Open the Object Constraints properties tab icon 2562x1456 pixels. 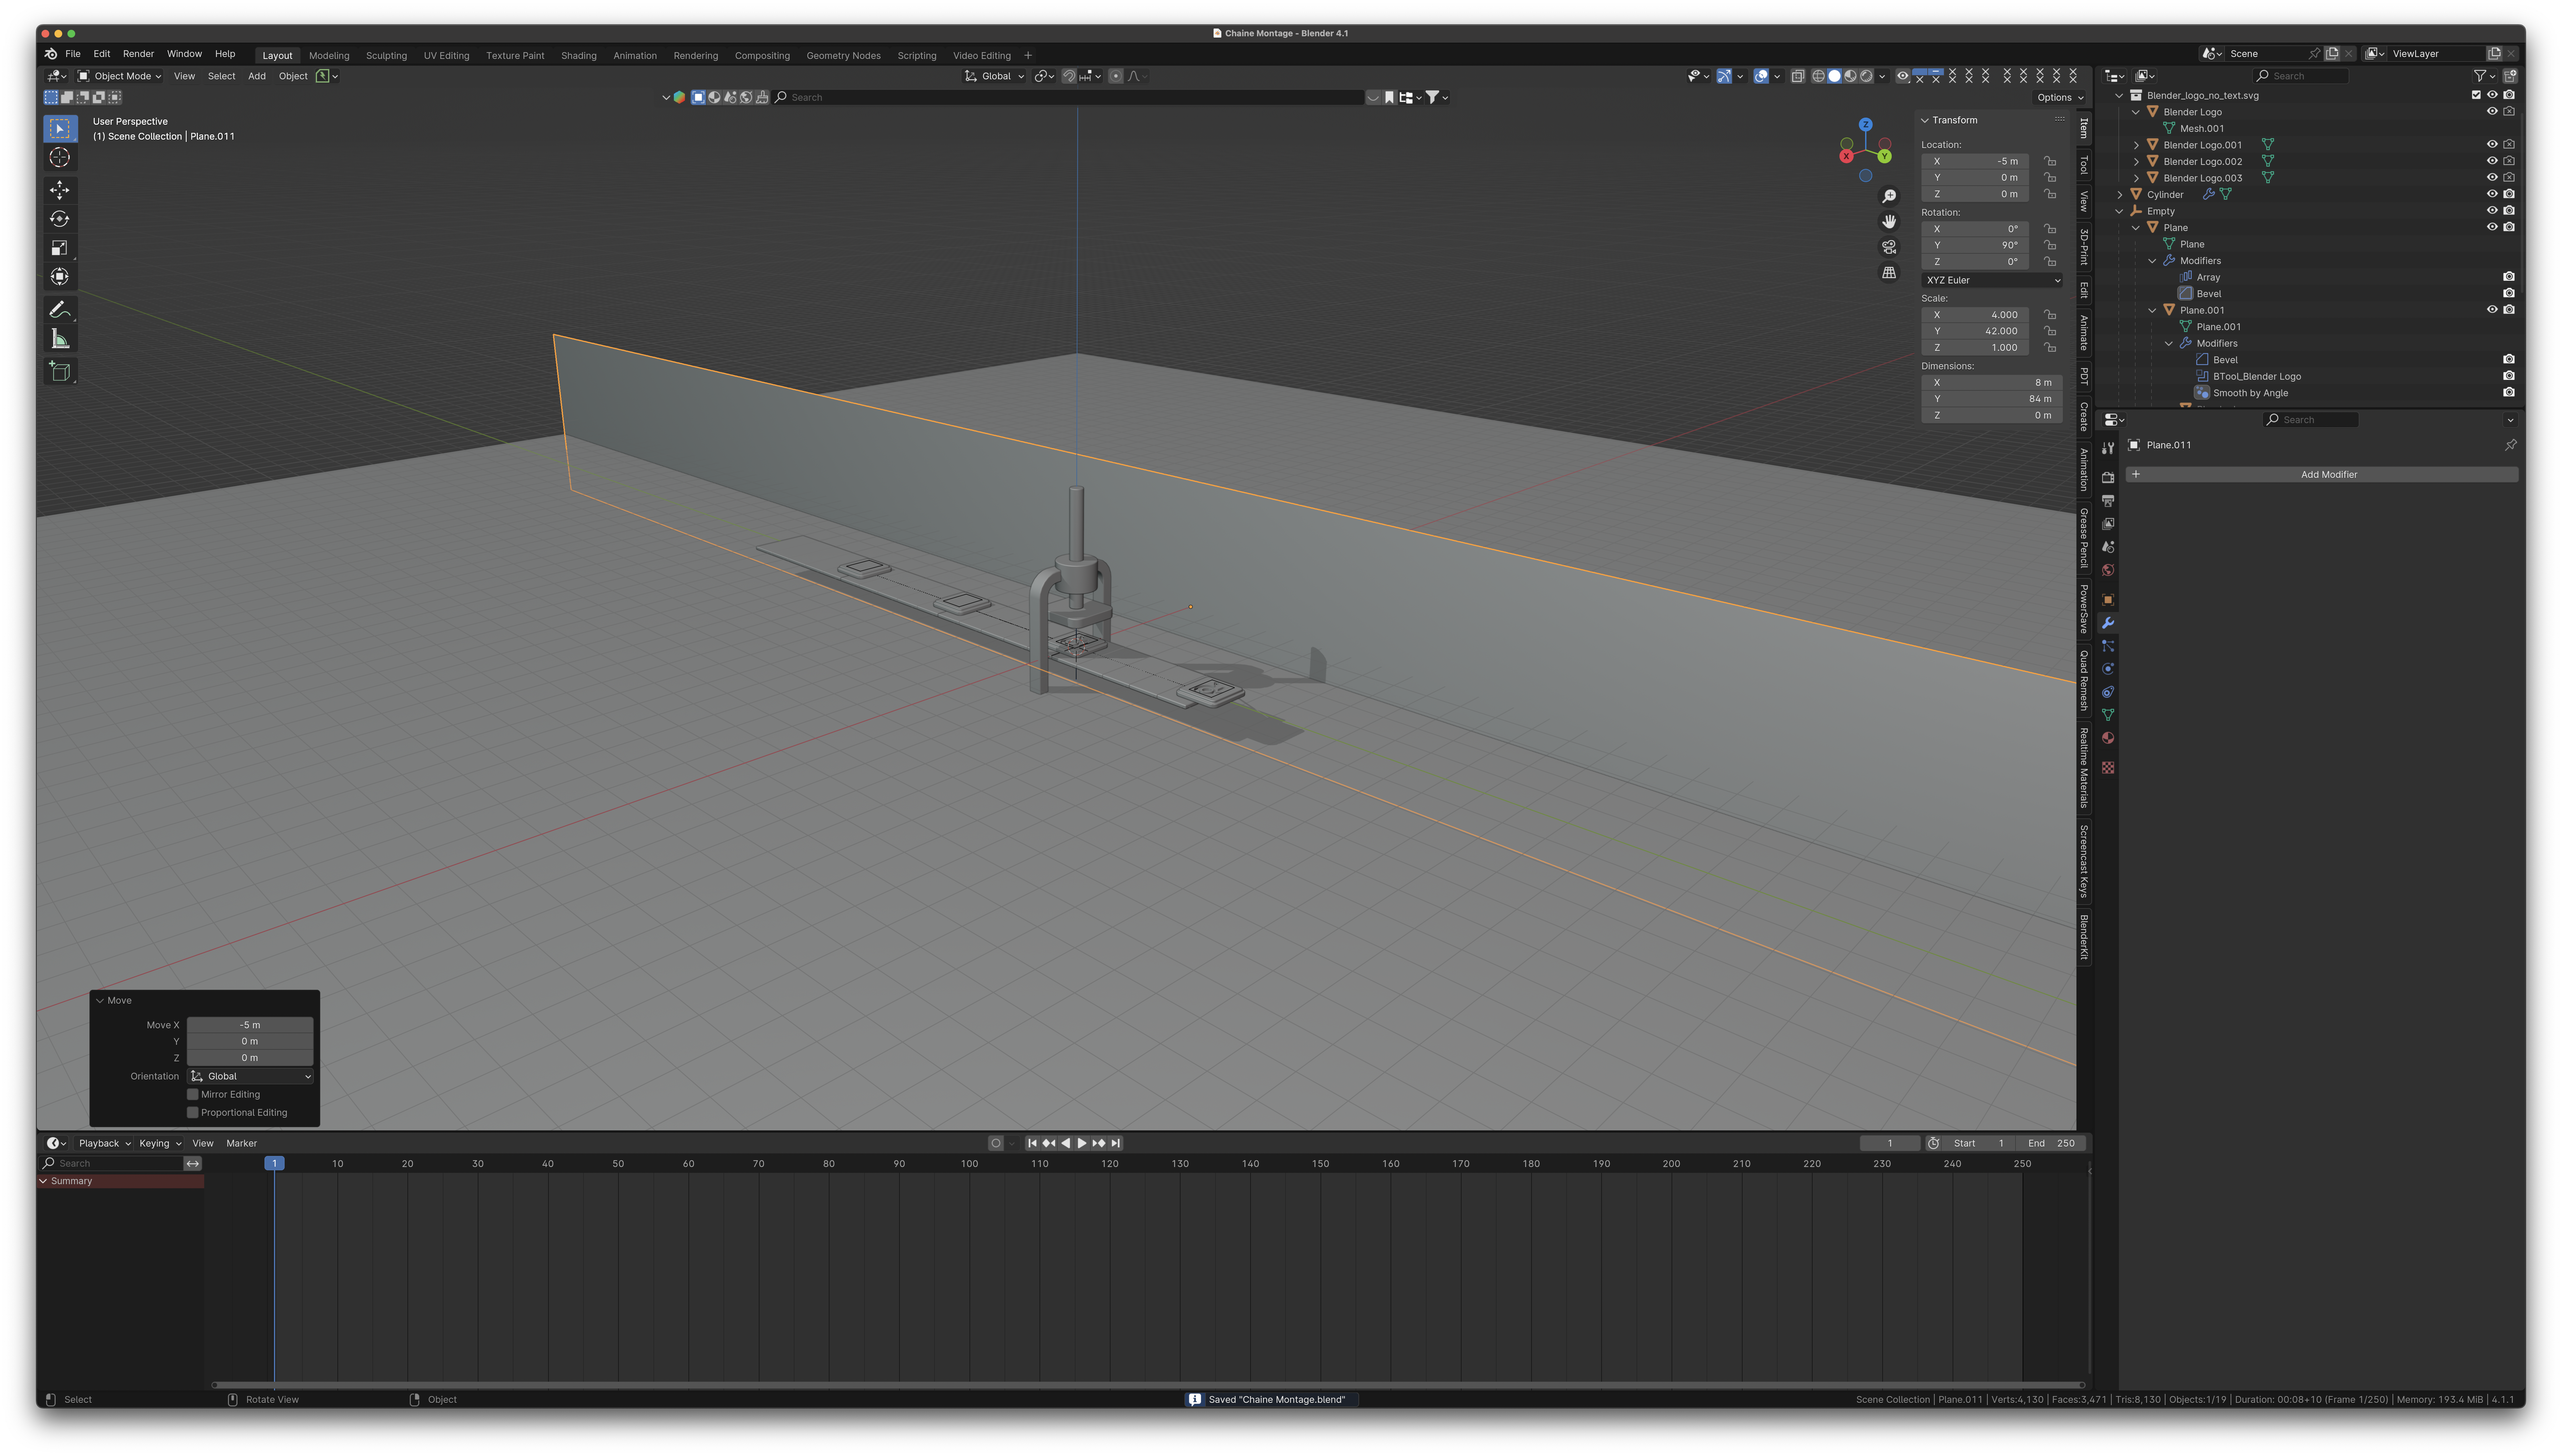pos(2108,692)
